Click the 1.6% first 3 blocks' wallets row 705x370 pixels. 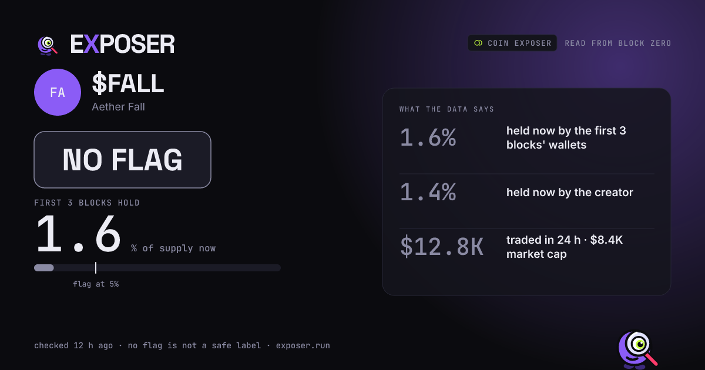(x=526, y=138)
